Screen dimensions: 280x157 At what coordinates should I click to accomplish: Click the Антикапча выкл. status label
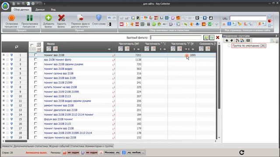pos(36,153)
